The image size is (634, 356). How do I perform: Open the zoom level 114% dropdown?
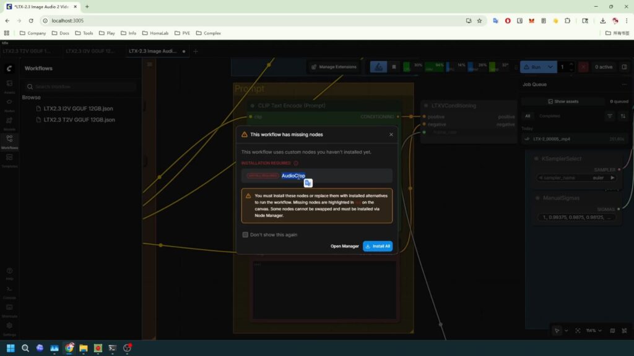(x=593, y=331)
